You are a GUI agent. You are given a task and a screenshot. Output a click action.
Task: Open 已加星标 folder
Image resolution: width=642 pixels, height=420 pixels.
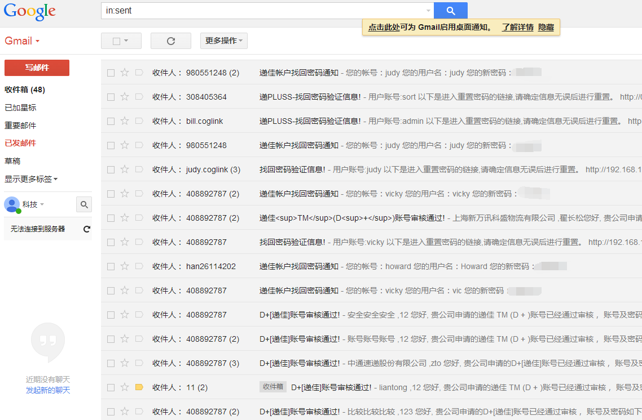pyautogui.click(x=20, y=108)
